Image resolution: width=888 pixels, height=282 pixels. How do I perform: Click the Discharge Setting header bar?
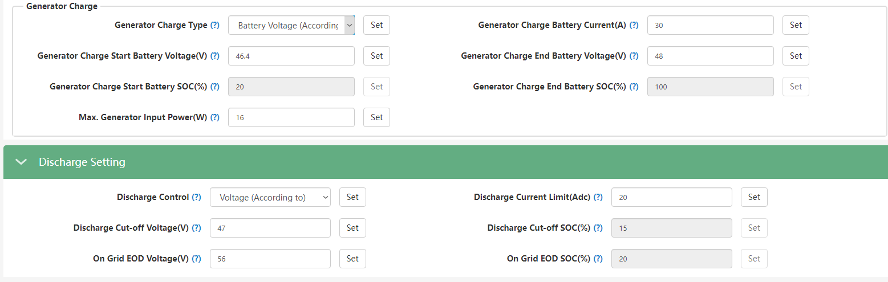pyautogui.click(x=445, y=162)
